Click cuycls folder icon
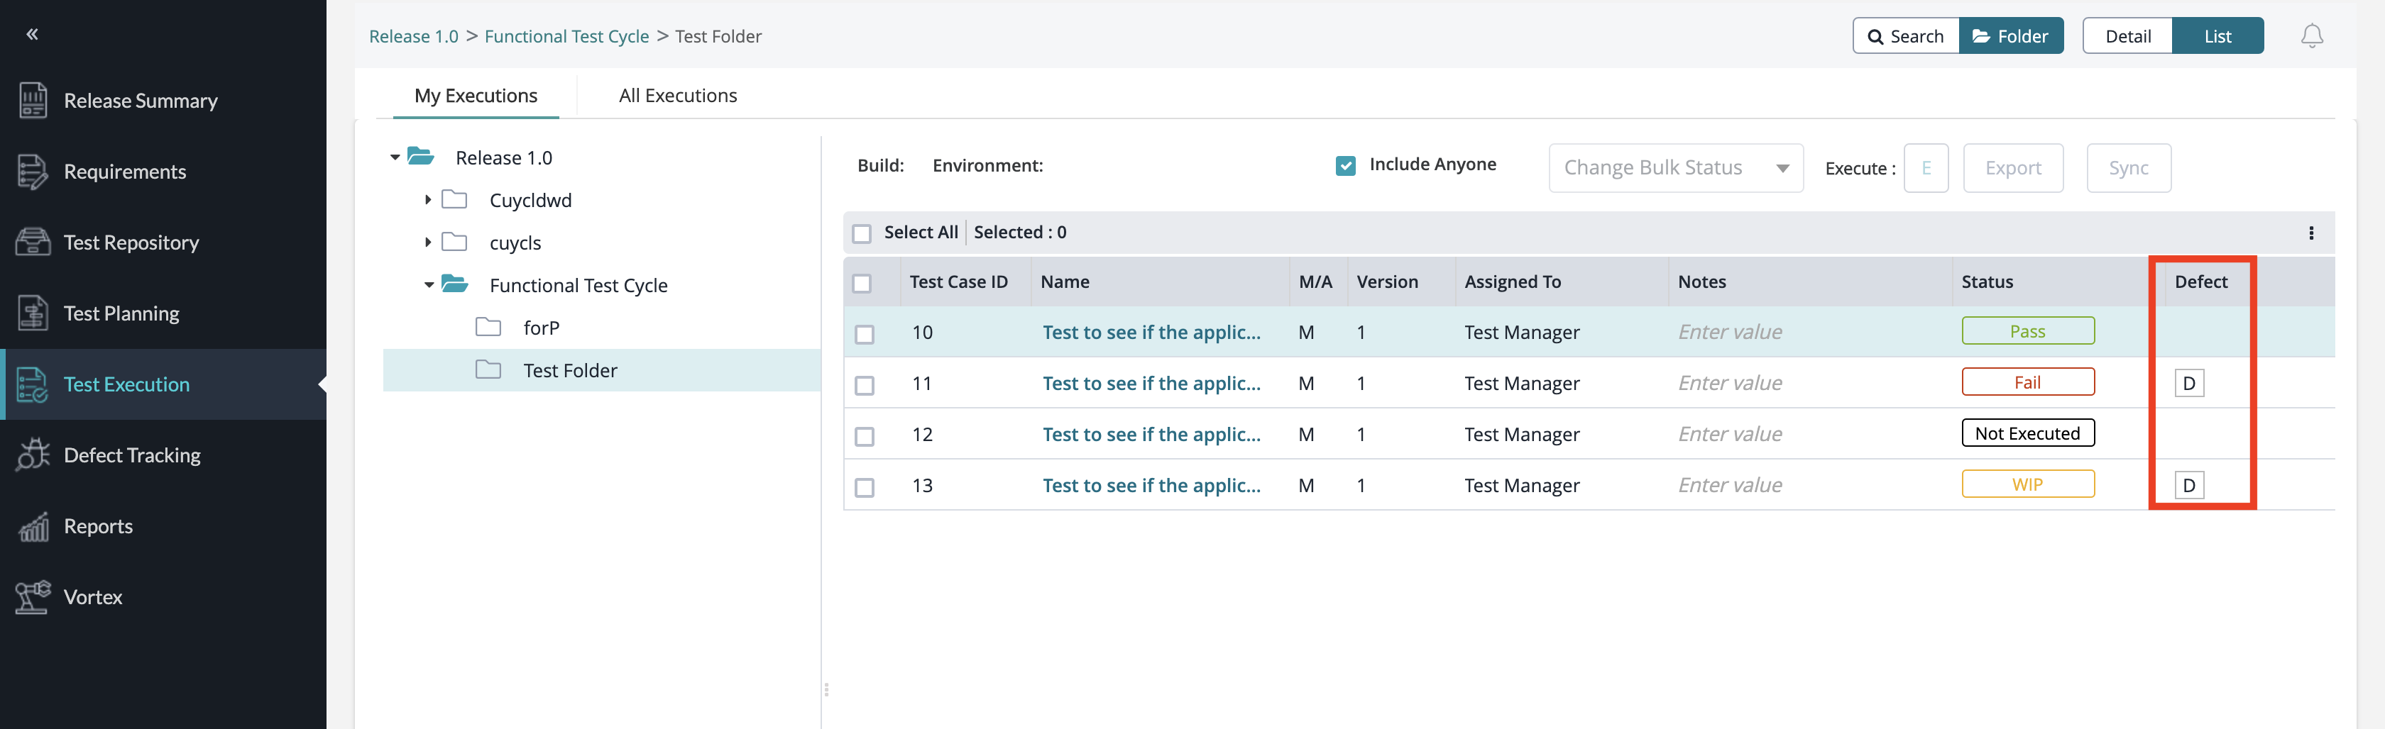The height and width of the screenshot is (729, 2385). coord(454,241)
